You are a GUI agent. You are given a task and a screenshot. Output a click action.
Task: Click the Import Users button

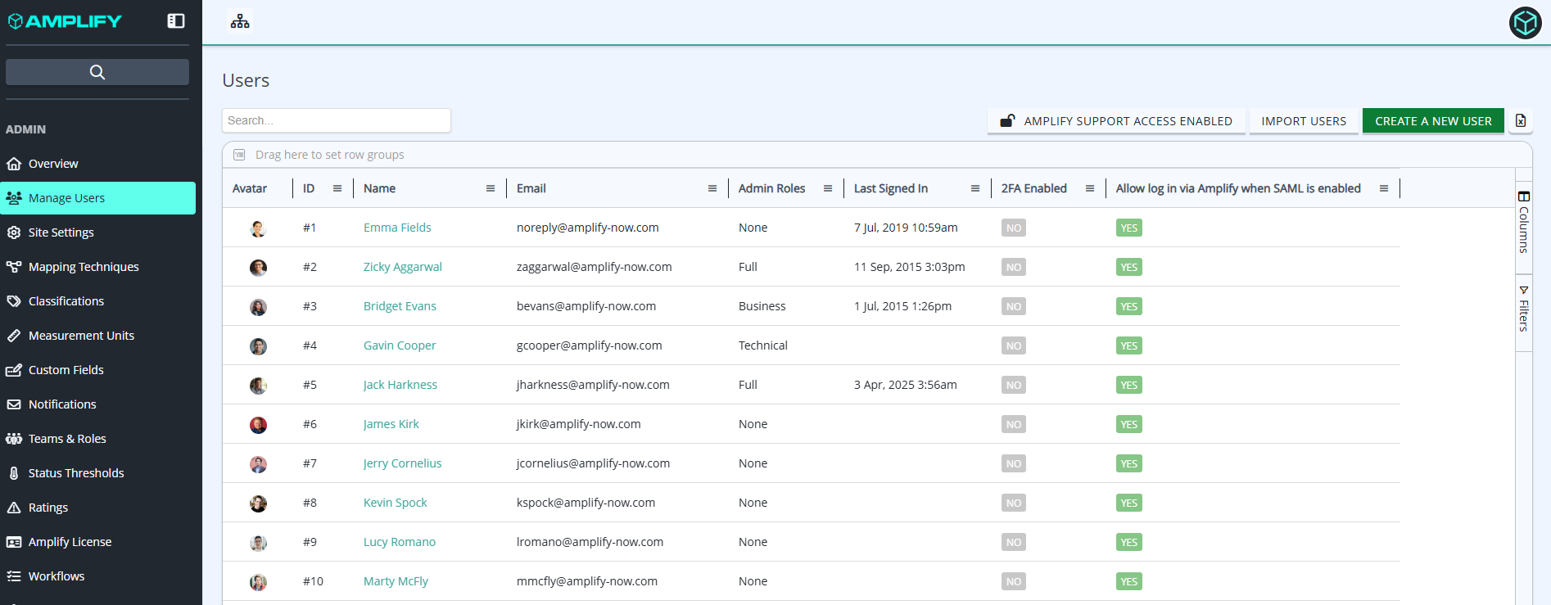point(1304,121)
